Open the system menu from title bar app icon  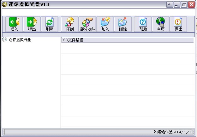click(4, 4)
